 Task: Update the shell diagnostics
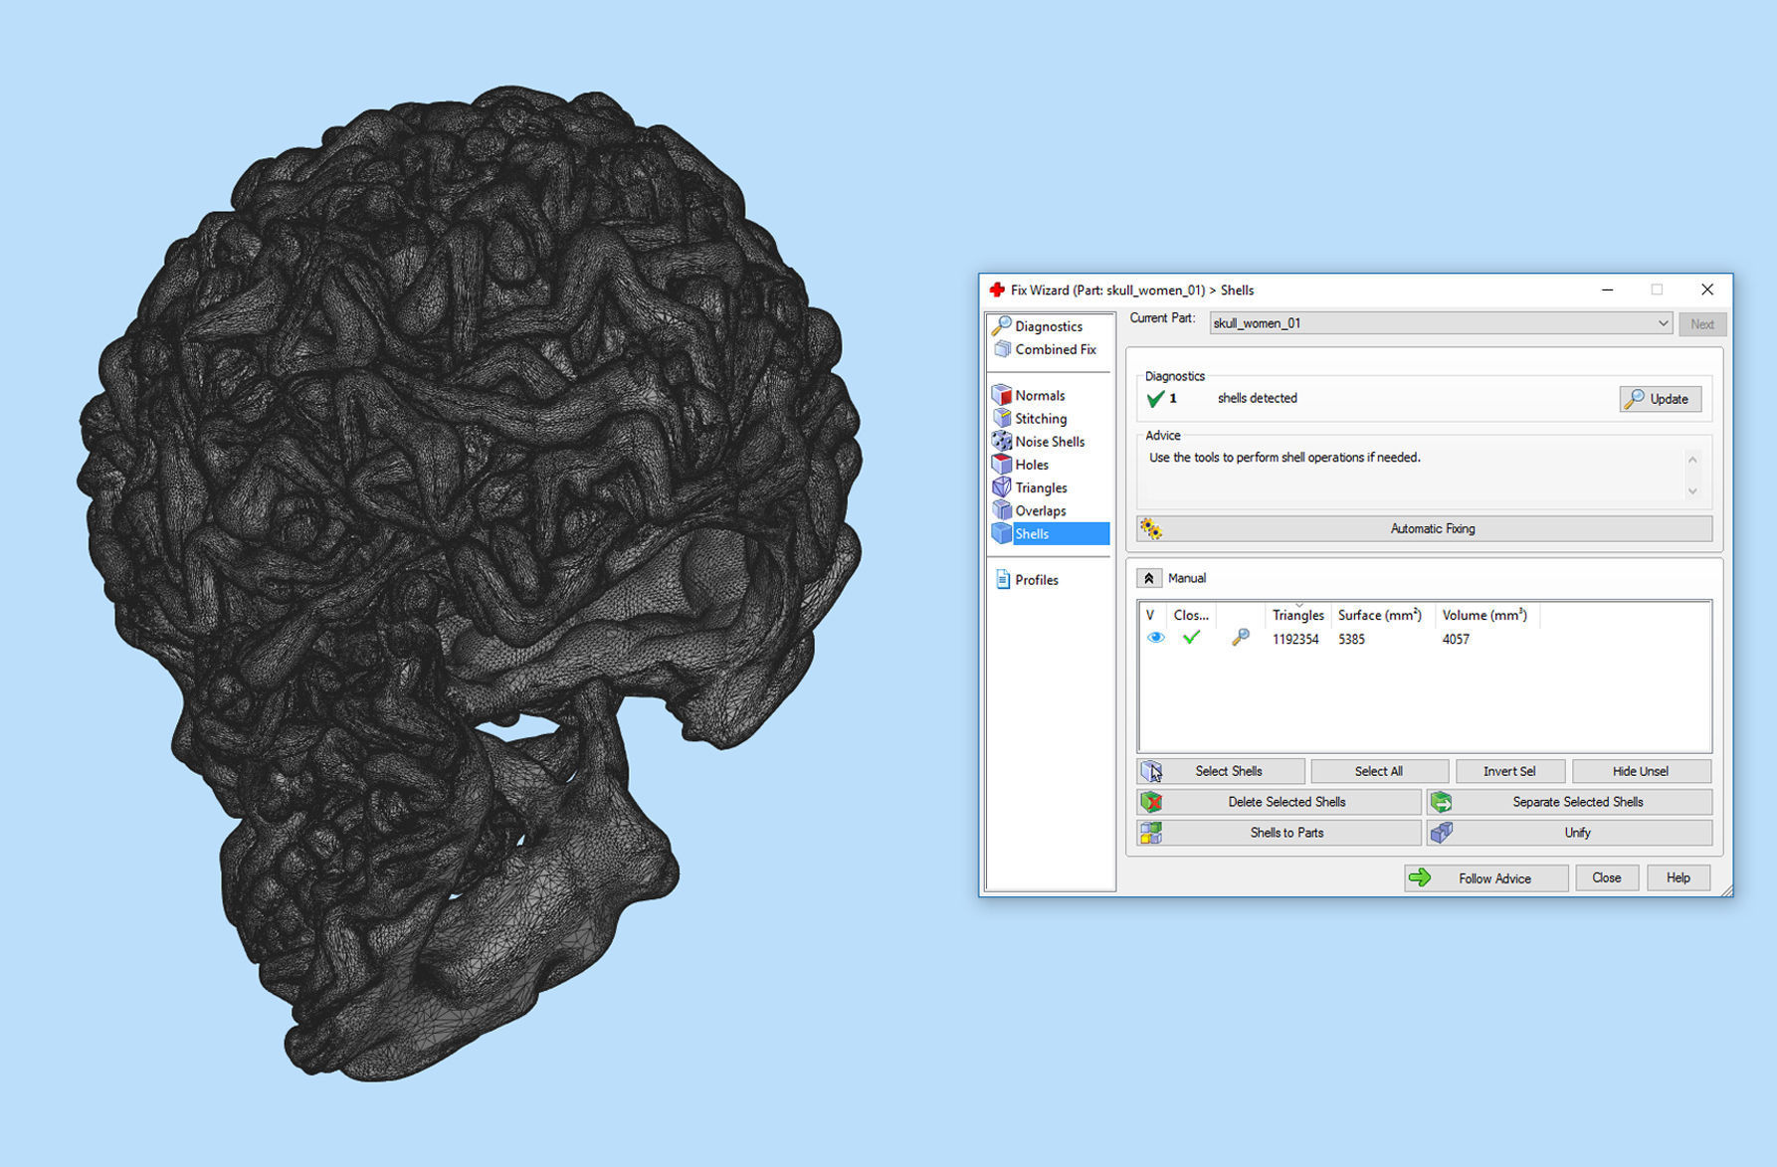[1660, 399]
